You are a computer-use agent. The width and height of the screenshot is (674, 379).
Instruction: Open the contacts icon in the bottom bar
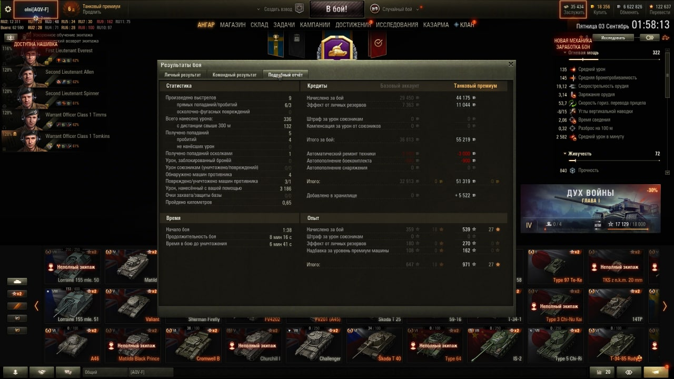(x=15, y=372)
